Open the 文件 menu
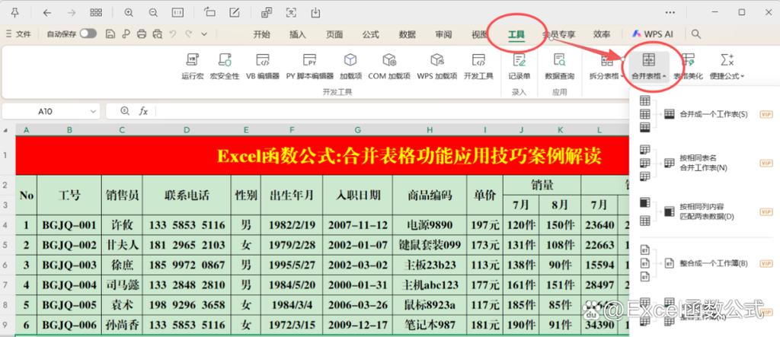This screenshot has width=780, height=337. click(18, 33)
